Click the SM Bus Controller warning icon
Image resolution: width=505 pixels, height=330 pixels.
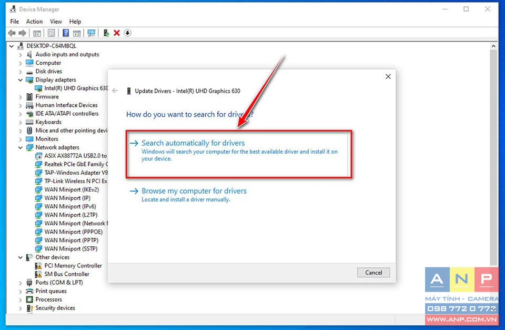click(38, 274)
